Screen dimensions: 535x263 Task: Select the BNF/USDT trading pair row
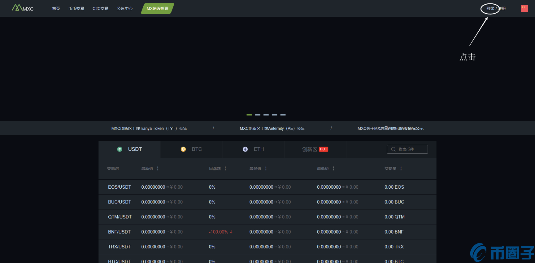[x=119, y=232]
